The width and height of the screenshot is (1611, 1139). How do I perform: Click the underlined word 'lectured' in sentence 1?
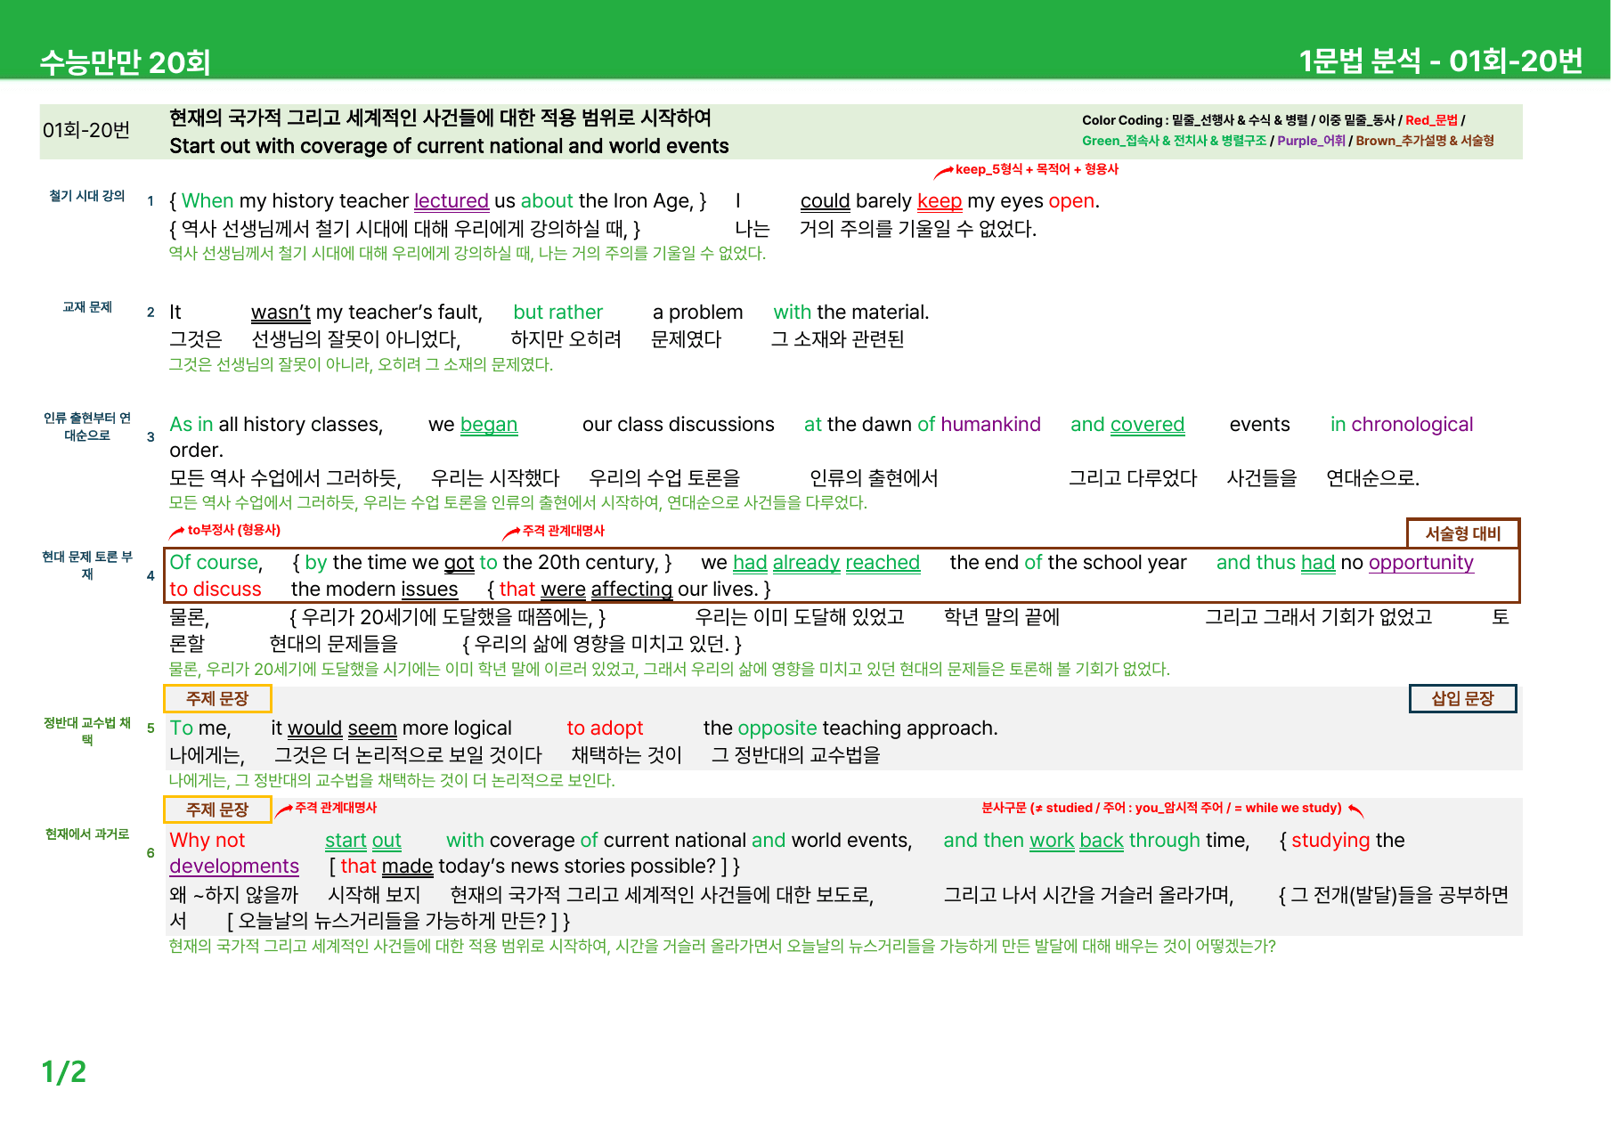(x=452, y=201)
